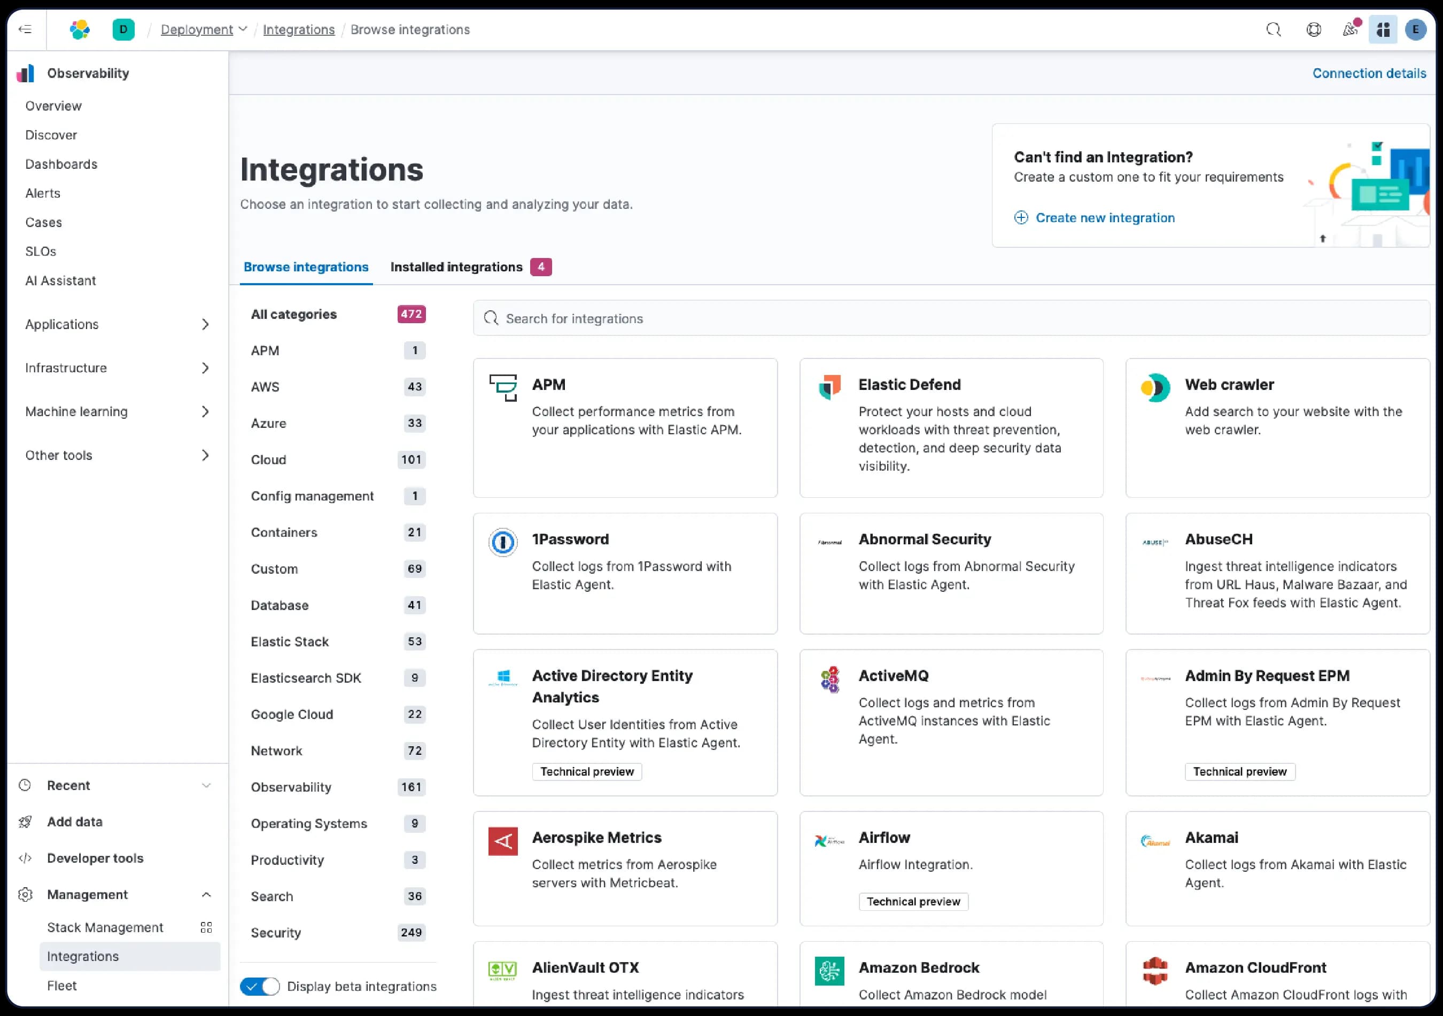Select All categories filter
Viewport: 1443px width, 1016px height.
point(338,314)
